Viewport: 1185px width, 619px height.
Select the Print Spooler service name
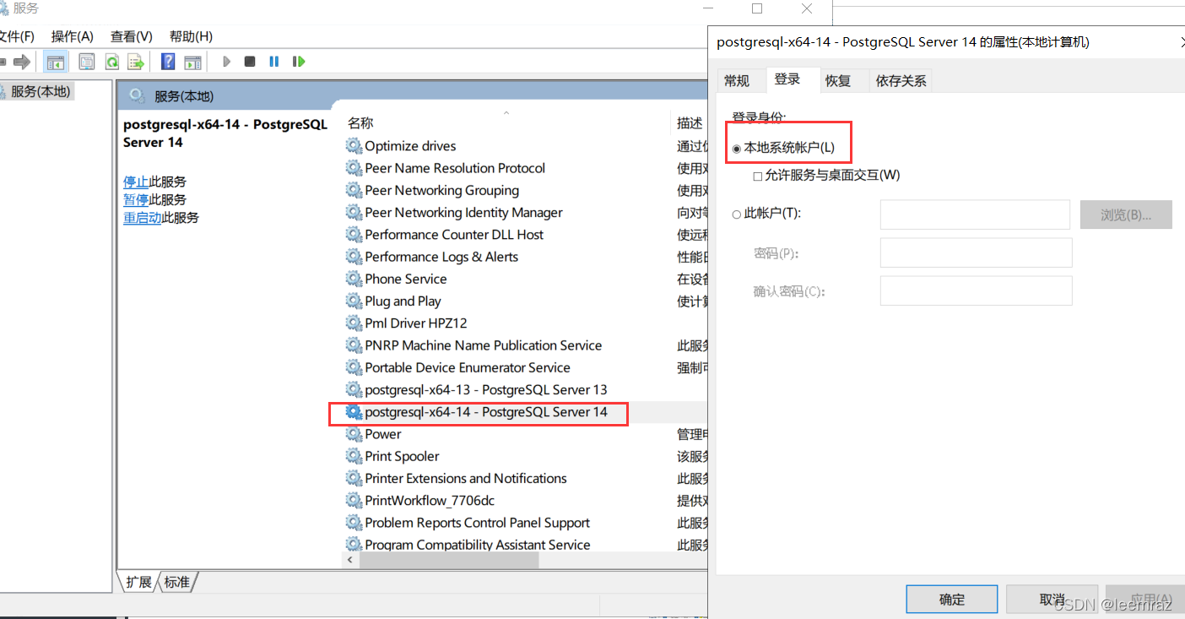[402, 456]
